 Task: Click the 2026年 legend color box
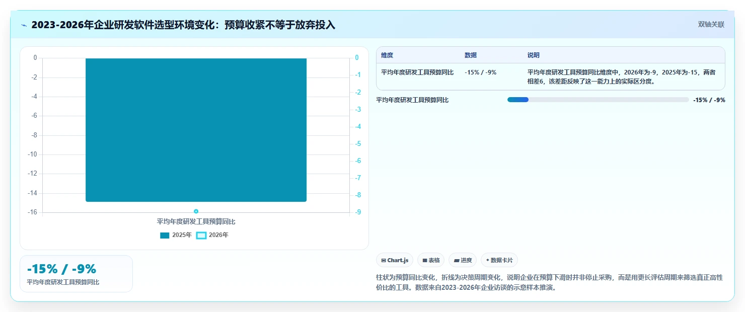tap(201, 235)
